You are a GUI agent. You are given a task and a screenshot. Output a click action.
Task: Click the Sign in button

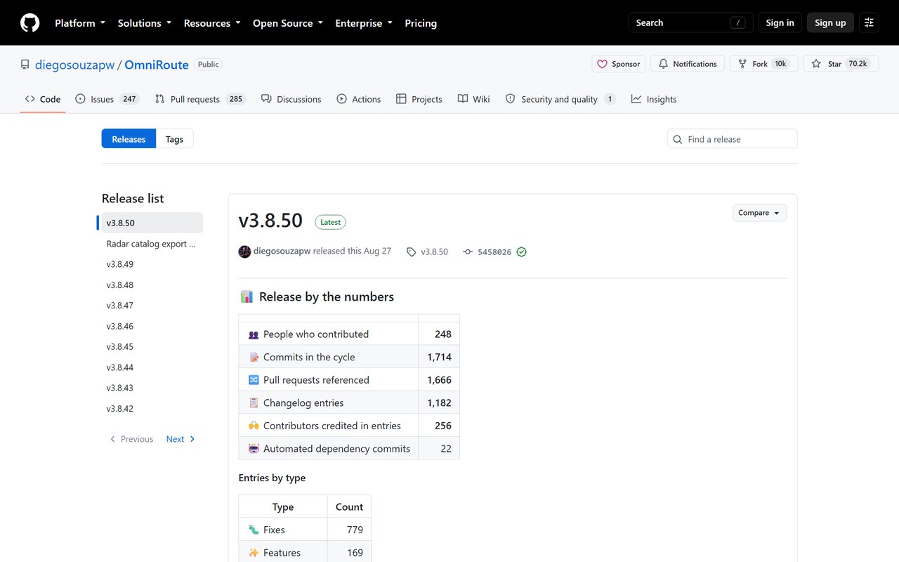click(x=780, y=22)
